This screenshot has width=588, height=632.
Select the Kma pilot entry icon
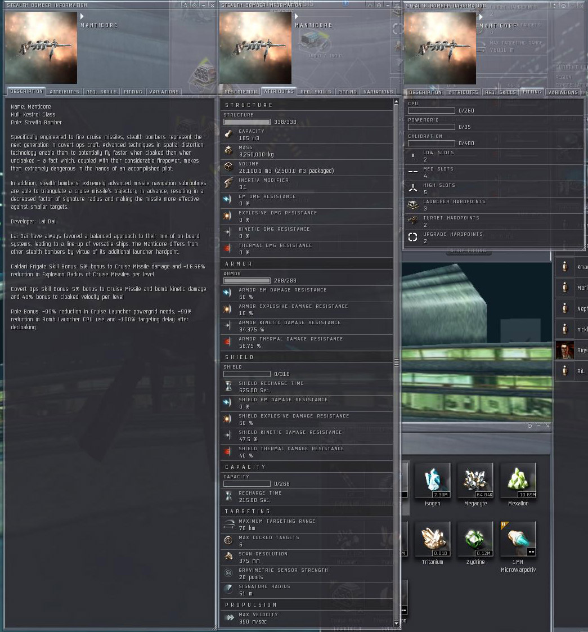564,266
